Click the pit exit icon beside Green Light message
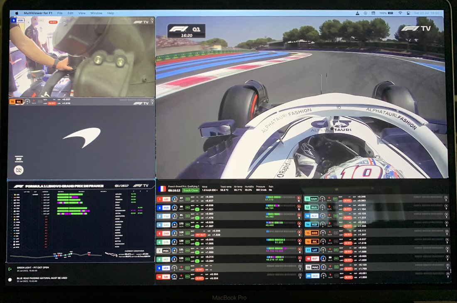457x303 pixels. [x=10, y=269]
